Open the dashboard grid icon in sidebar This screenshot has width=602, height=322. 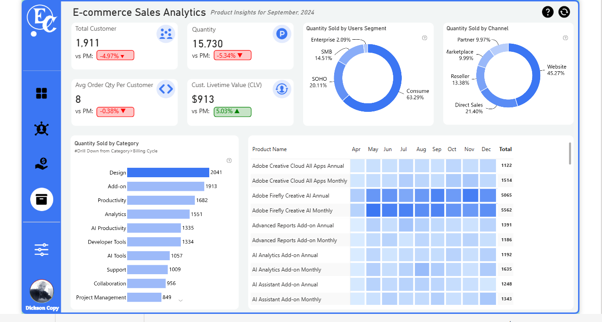pyautogui.click(x=41, y=93)
